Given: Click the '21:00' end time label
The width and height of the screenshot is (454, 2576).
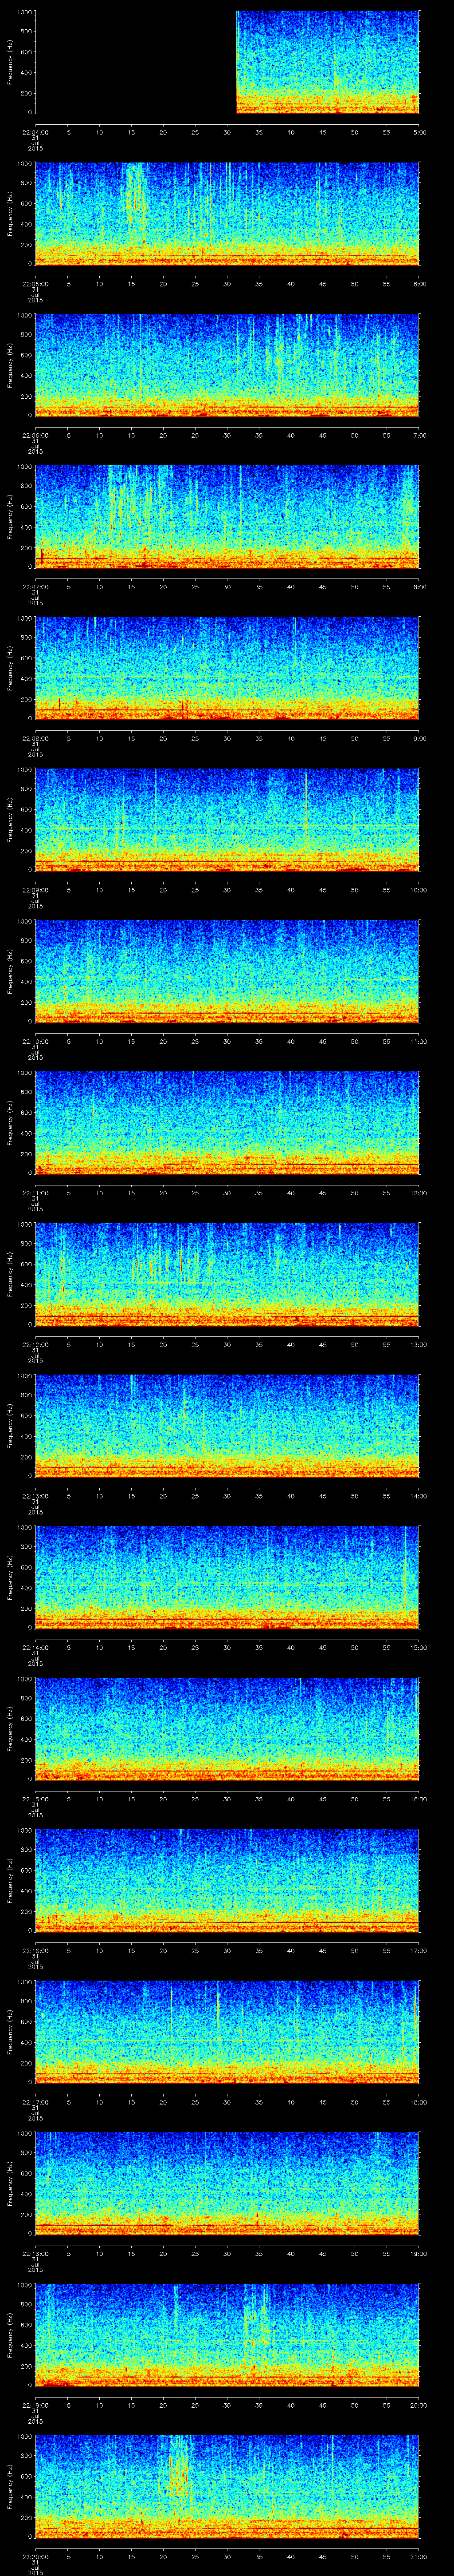Looking at the screenshot, I should 418,2556.
